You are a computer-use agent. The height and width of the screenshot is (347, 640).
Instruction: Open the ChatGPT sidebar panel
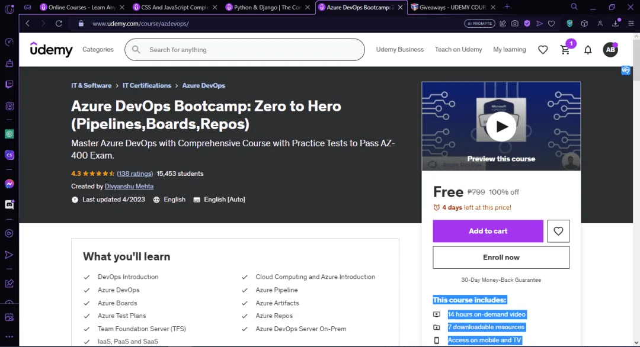click(x=9, y=134)
